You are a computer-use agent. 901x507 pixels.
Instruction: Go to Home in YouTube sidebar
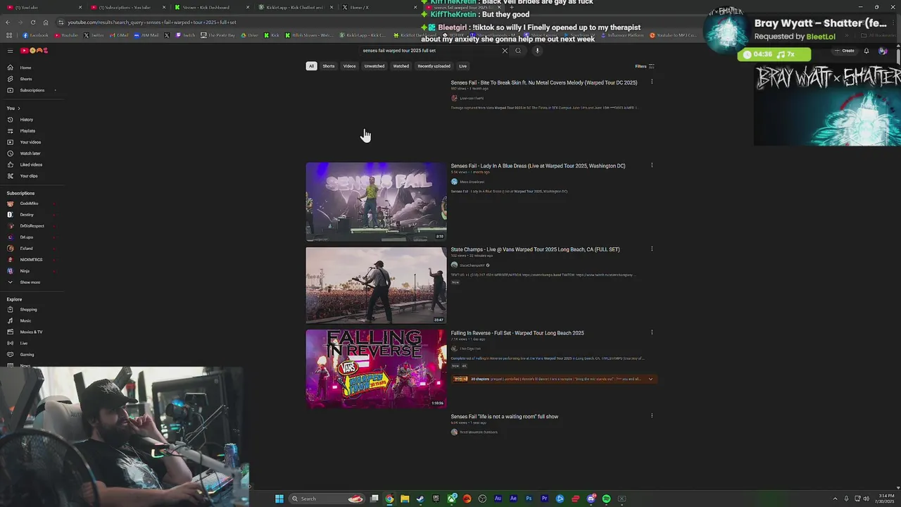point(32,68)
